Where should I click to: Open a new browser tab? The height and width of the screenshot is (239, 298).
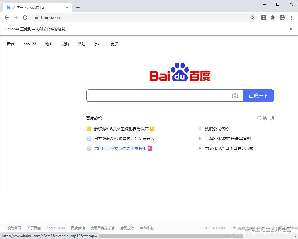coord(78,7)
